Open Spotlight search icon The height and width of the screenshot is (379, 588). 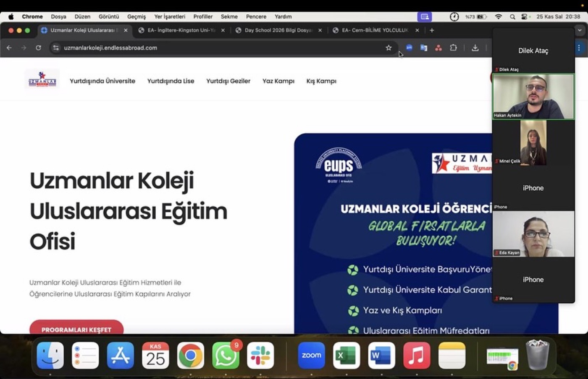point(512,17)
